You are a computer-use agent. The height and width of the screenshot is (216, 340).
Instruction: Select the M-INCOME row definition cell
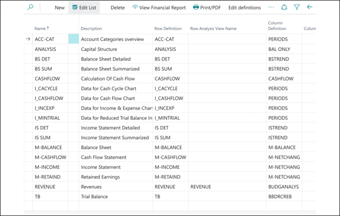pos(170,167)
